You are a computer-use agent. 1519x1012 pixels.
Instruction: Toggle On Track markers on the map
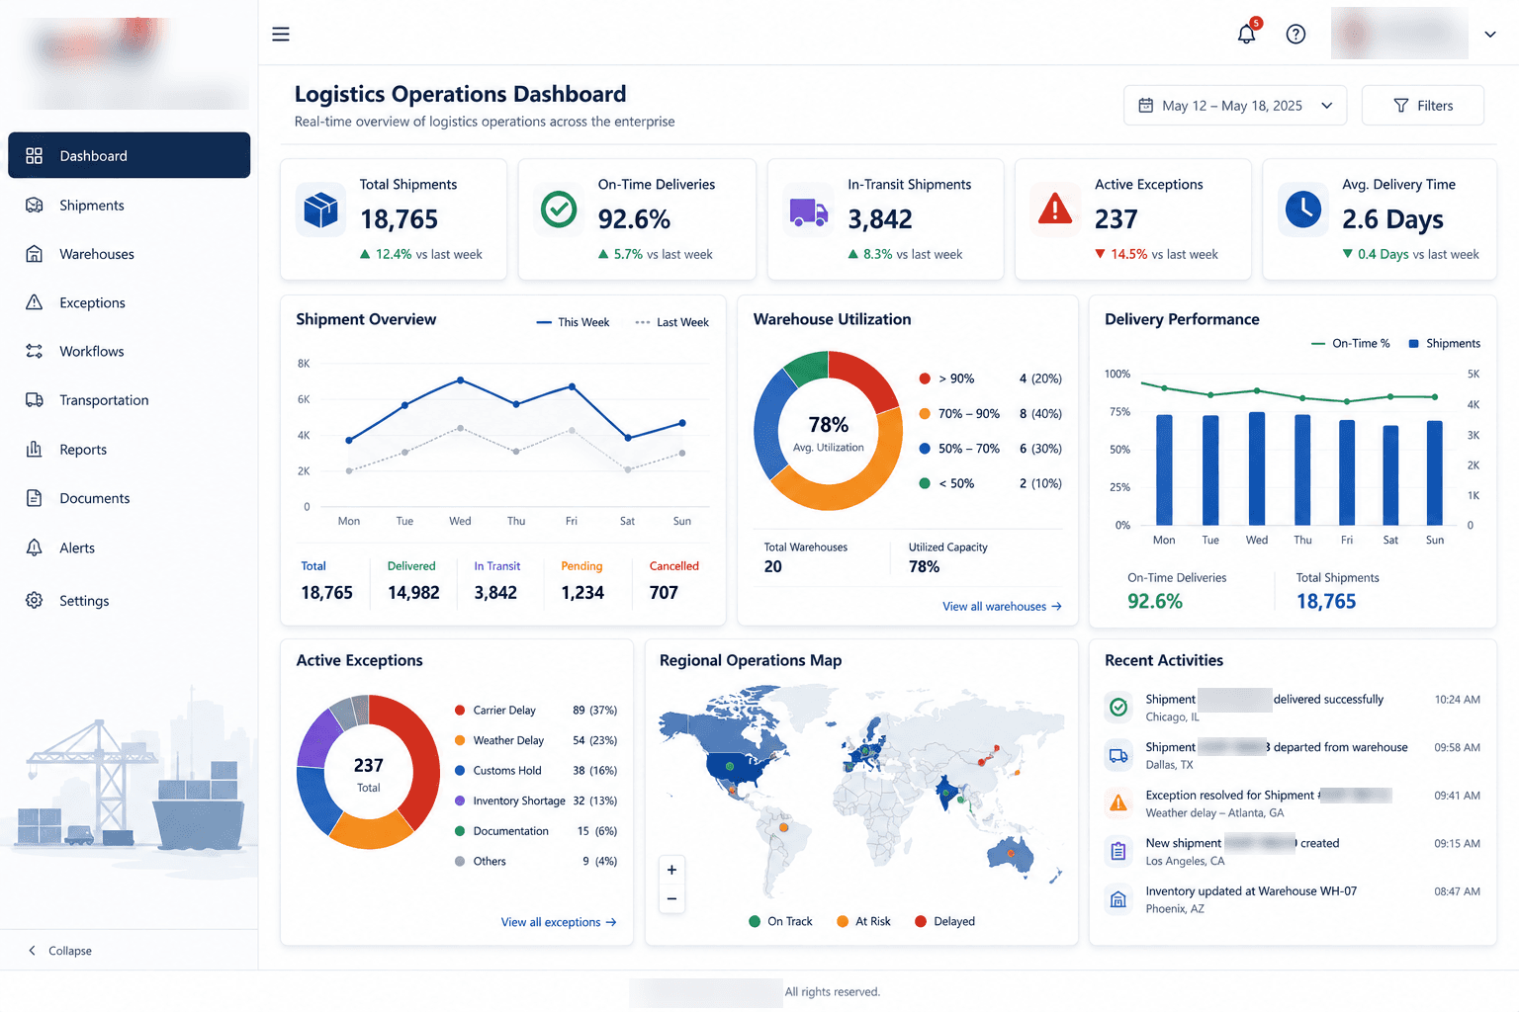781,921
